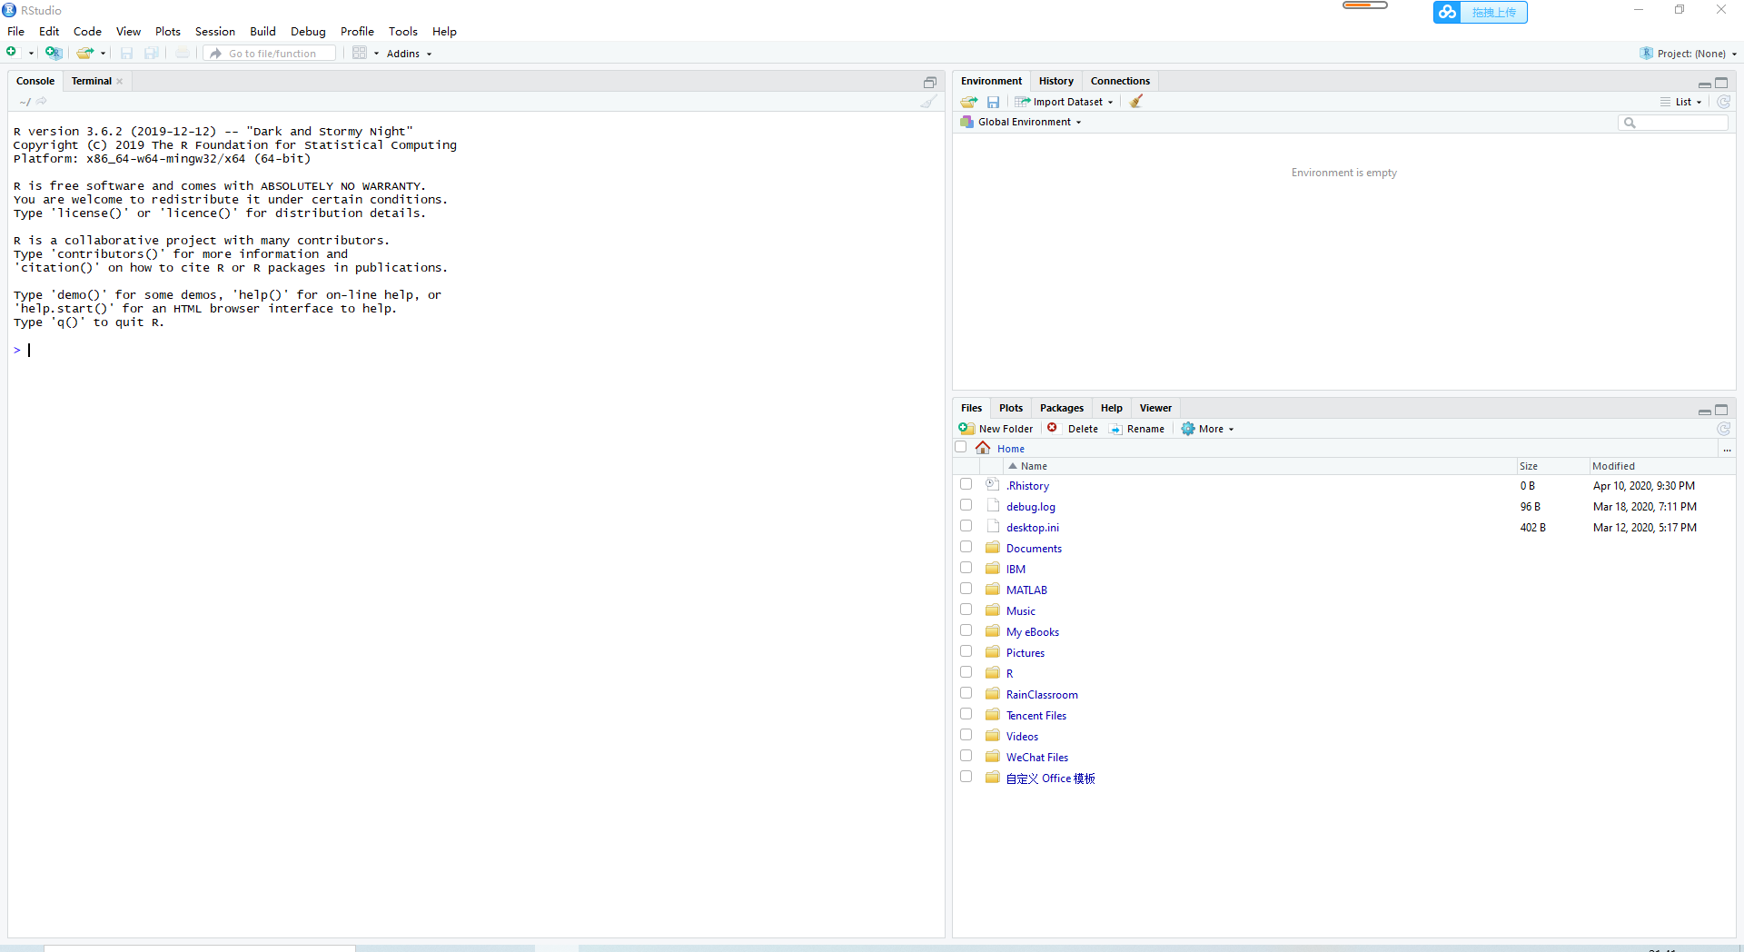1744x952 pixels.
Task: Click the Home breadcrumb link
Action: tap(1011, 449)
